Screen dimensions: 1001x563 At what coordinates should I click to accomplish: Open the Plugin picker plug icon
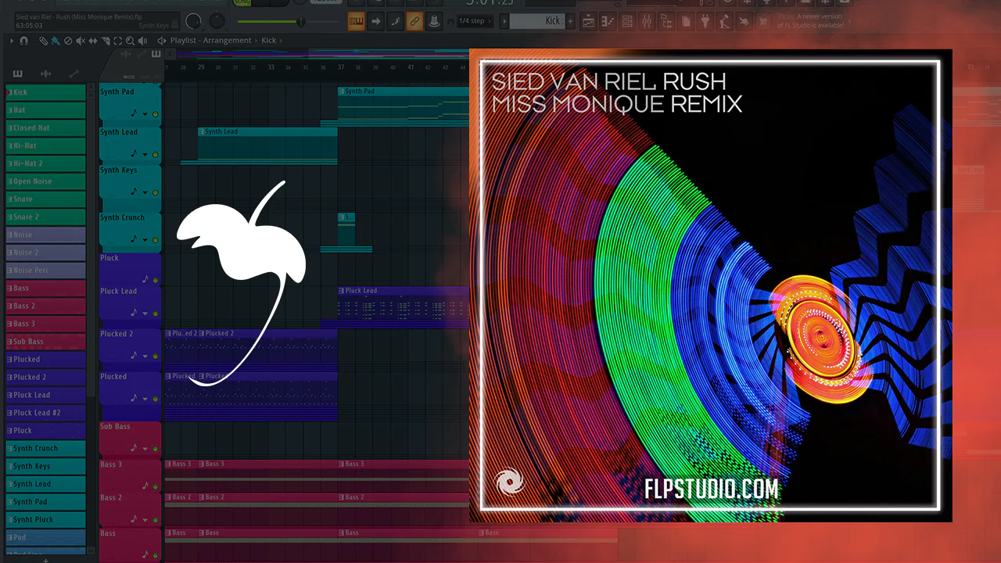point(705,21)
